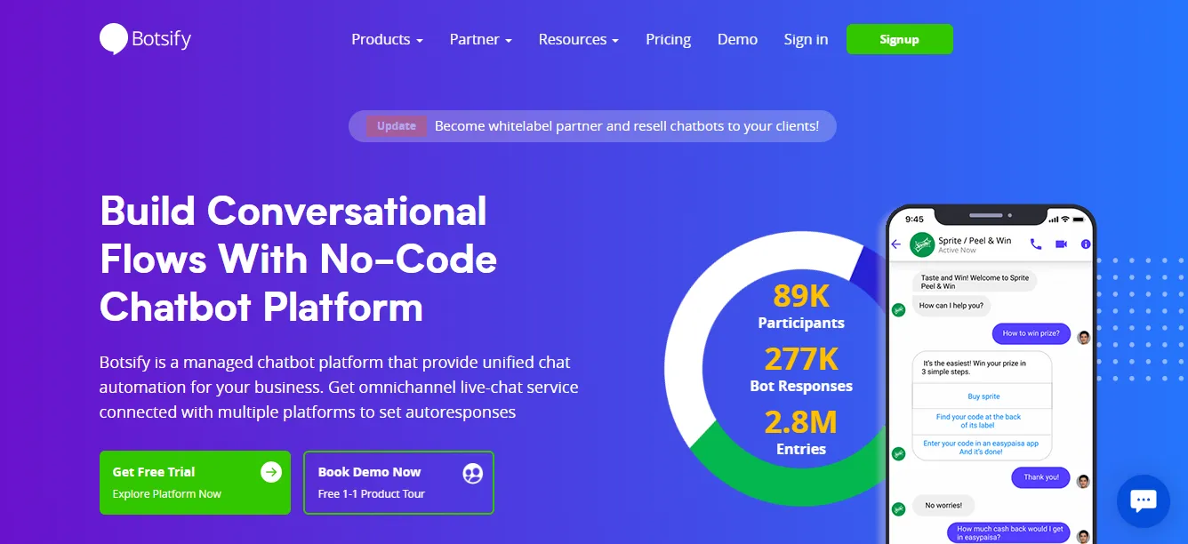Open the live chat widget icon
The width and height of the screenshot is (1188, 544).
(x=1143, y=500)
